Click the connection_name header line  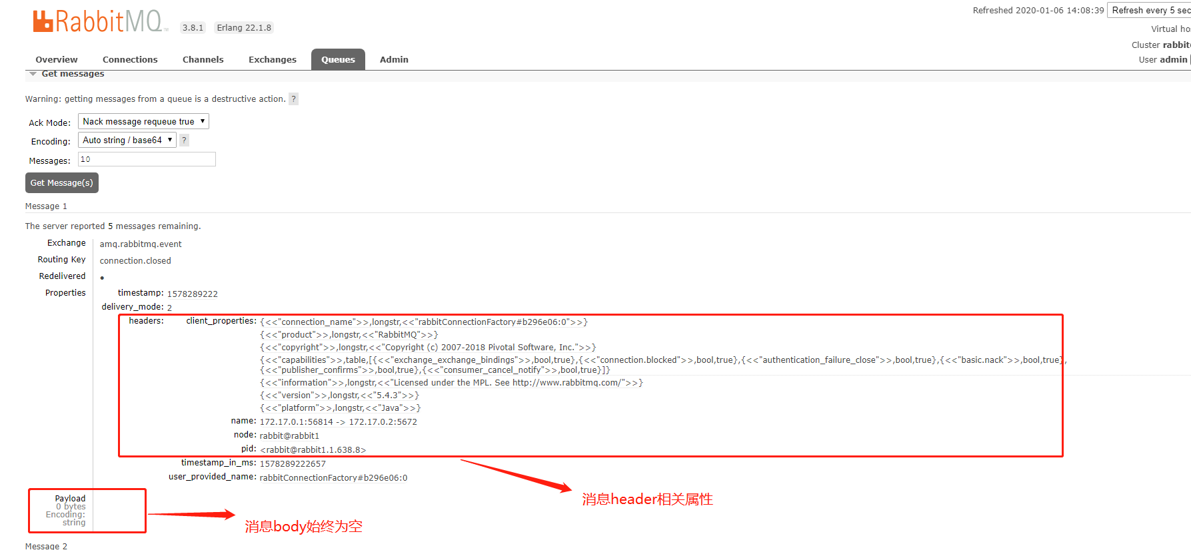point(423,322)
